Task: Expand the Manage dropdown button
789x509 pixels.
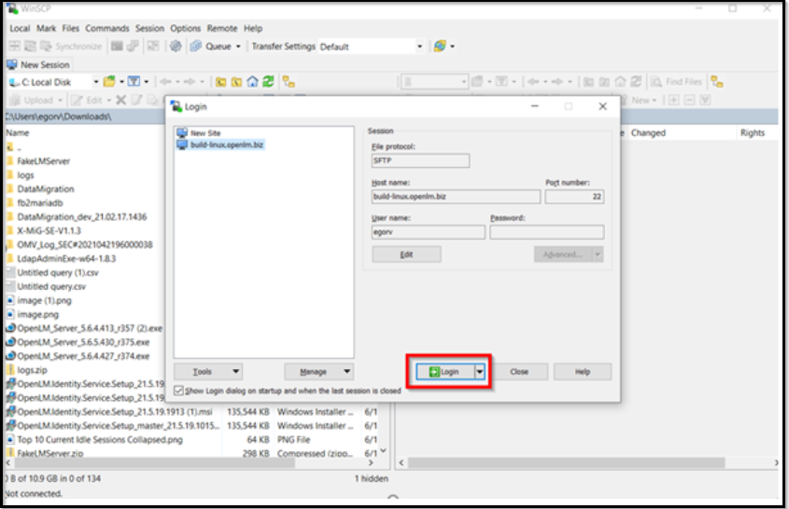Action: click(x=318, y=371)
